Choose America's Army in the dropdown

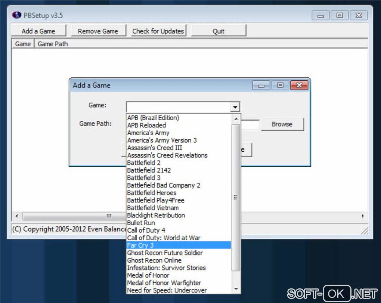point(179,133)
